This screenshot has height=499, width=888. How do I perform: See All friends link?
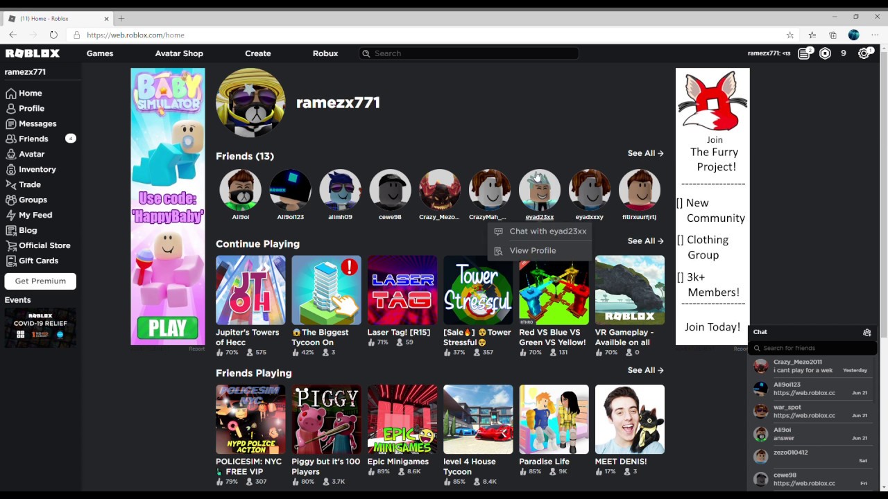pyautogui.click(x=645, y=153)
